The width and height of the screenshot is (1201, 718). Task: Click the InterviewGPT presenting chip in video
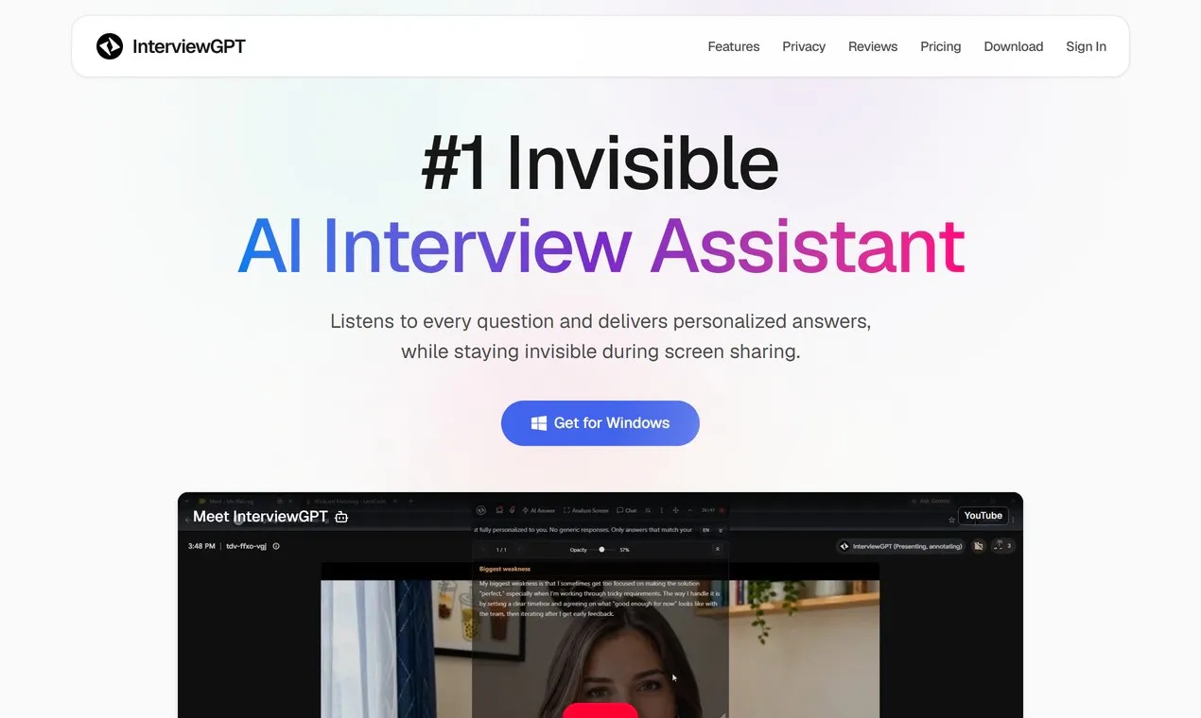(901, 546)
